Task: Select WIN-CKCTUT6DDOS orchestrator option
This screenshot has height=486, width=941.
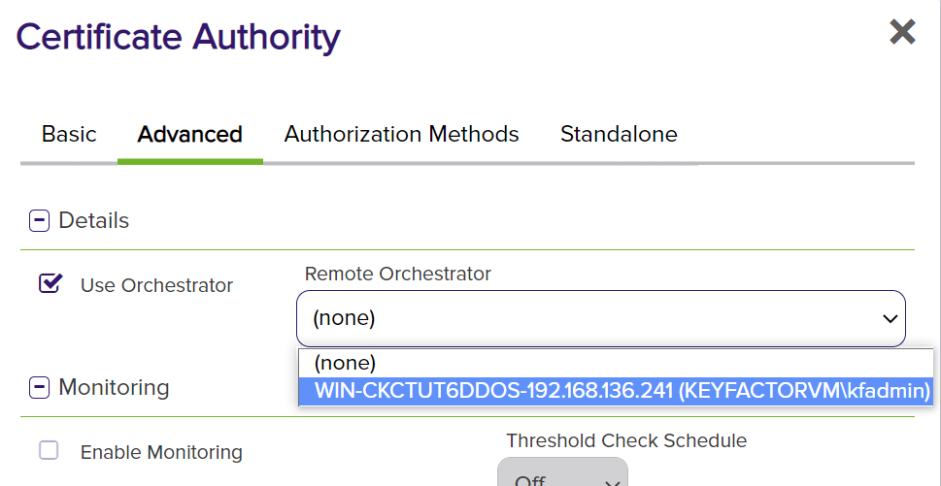Action: 622,391
